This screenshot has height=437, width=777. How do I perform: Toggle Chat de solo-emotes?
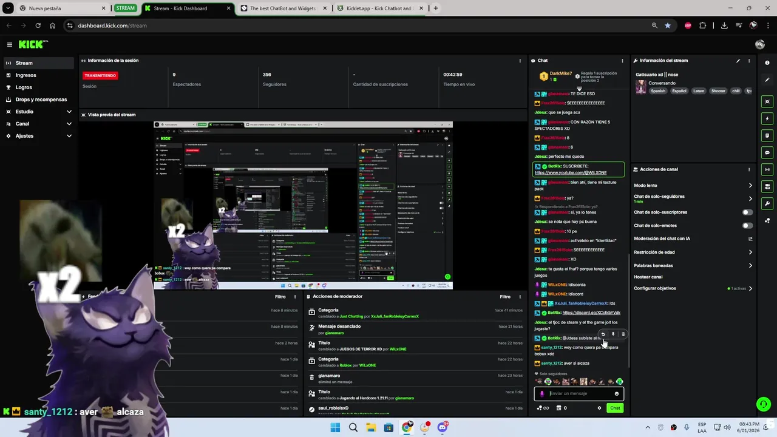[x=747, y=226]
